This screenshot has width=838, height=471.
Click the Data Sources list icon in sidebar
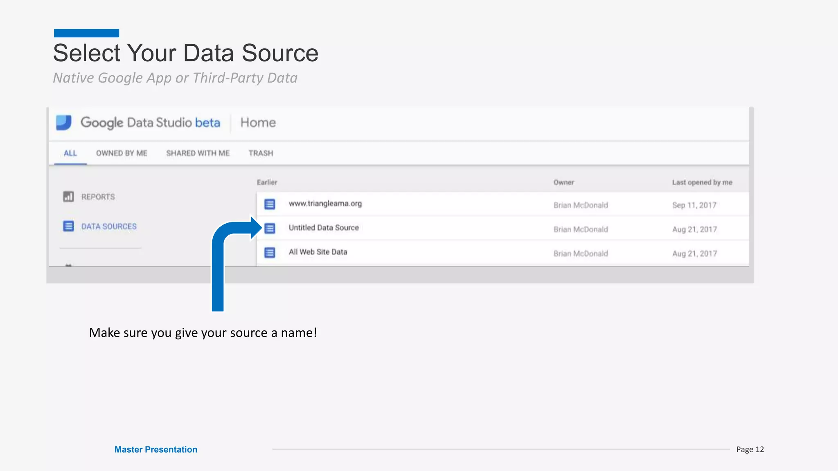pyautogui.click(x=68, y=226)
